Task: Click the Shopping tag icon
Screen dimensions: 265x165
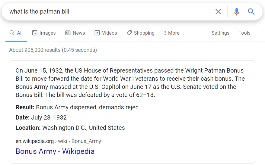Action: (x=129, y=33)
